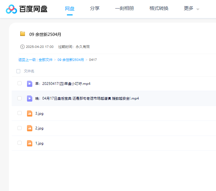216x191 pixels.
Task: Click the 返回上一级 link
Action: (x=27, y=60)
